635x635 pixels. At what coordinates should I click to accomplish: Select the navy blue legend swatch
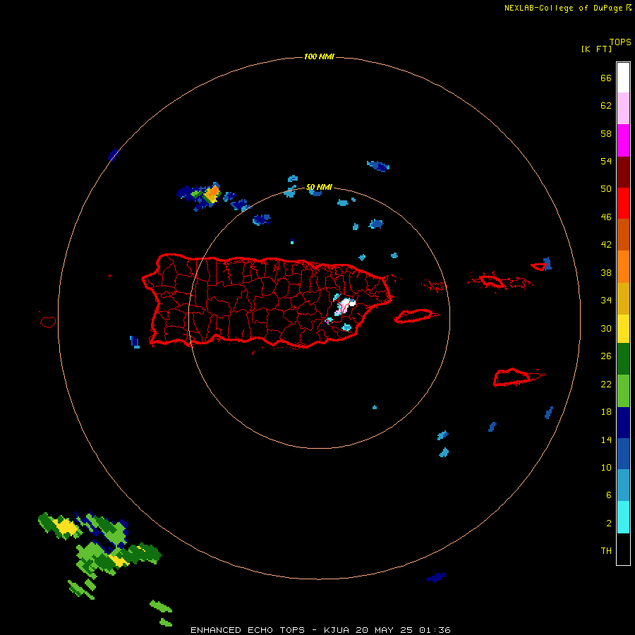pos(623,423)
